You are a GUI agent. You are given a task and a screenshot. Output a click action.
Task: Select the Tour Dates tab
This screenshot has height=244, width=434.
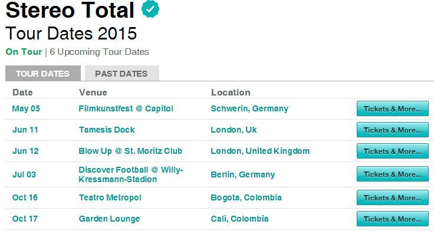click(42, 74)
